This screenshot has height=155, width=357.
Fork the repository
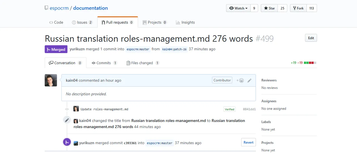pyautogui.click(x=298, y=8)
